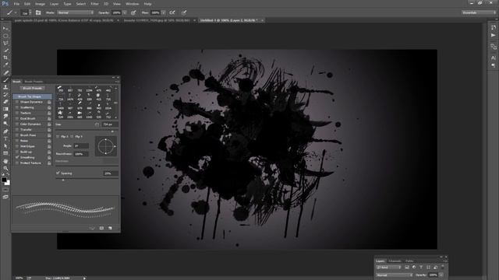The image size is (499, 280).
Task: Open the Image menu
Action: coord(40,4)
